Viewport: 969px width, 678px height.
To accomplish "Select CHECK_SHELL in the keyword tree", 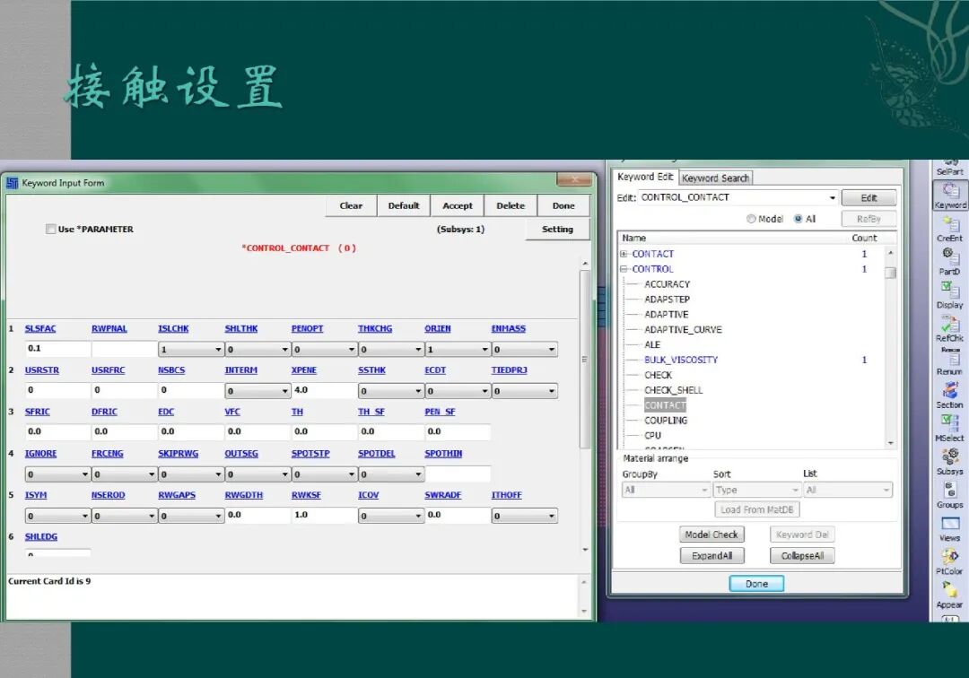I will click(x=674, y=389).
